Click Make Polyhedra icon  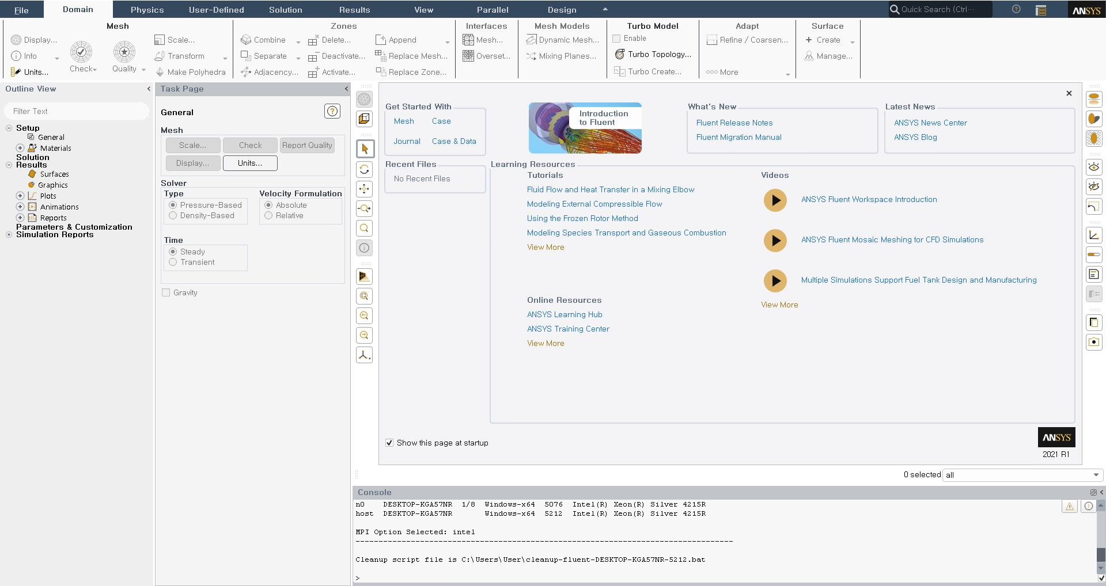tap(160, 72)
